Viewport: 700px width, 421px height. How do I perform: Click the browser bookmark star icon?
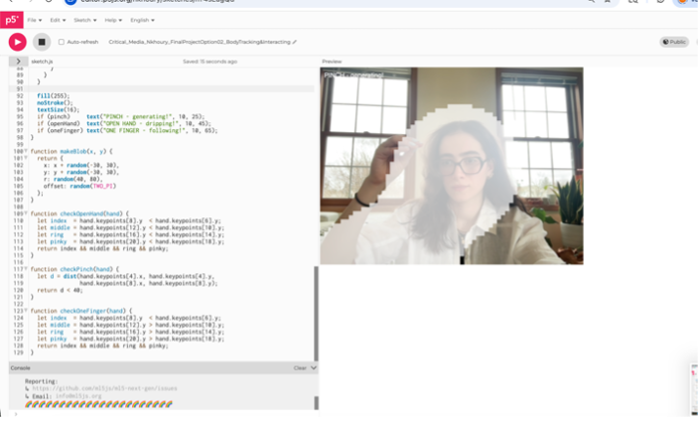click(608, 1)
